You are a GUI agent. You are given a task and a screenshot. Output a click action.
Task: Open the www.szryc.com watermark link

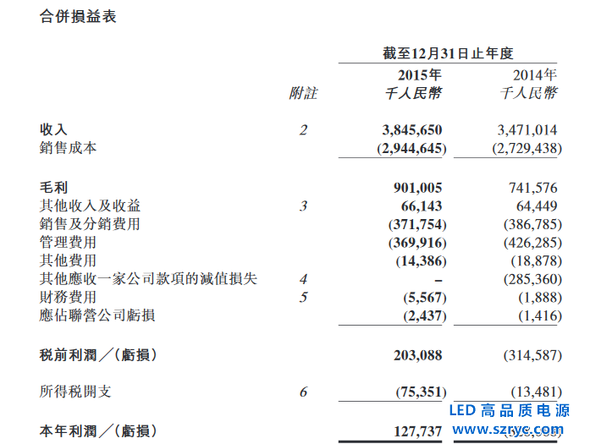pos(513,430)
